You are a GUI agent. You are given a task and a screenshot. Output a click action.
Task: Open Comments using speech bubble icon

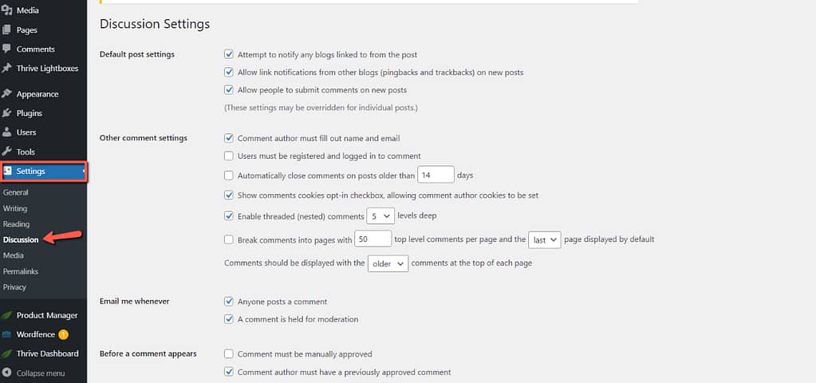click(6, 49)
